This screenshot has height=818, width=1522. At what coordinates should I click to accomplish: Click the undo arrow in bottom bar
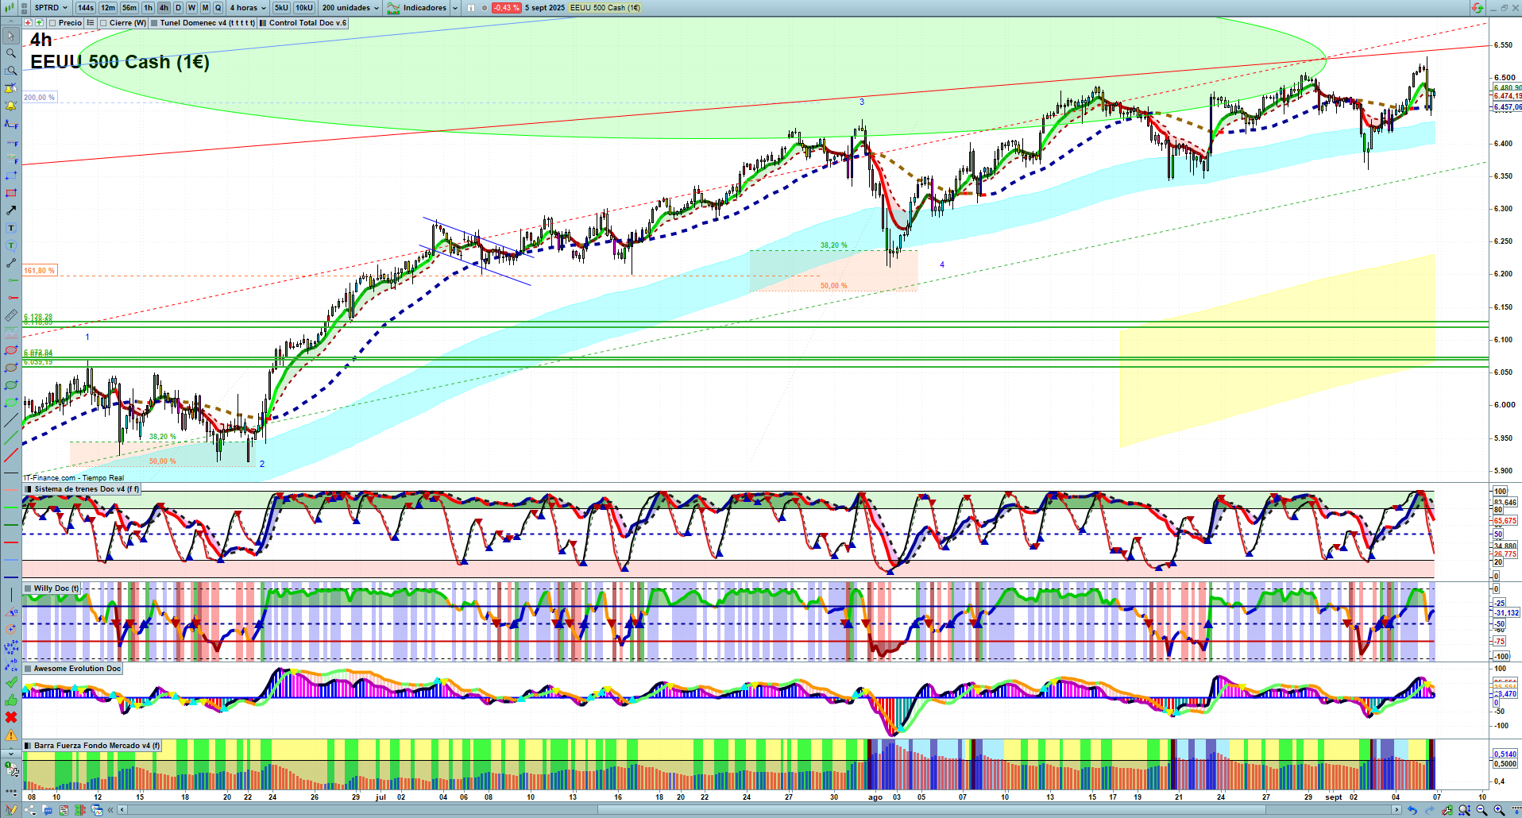tap(1412, 810)
